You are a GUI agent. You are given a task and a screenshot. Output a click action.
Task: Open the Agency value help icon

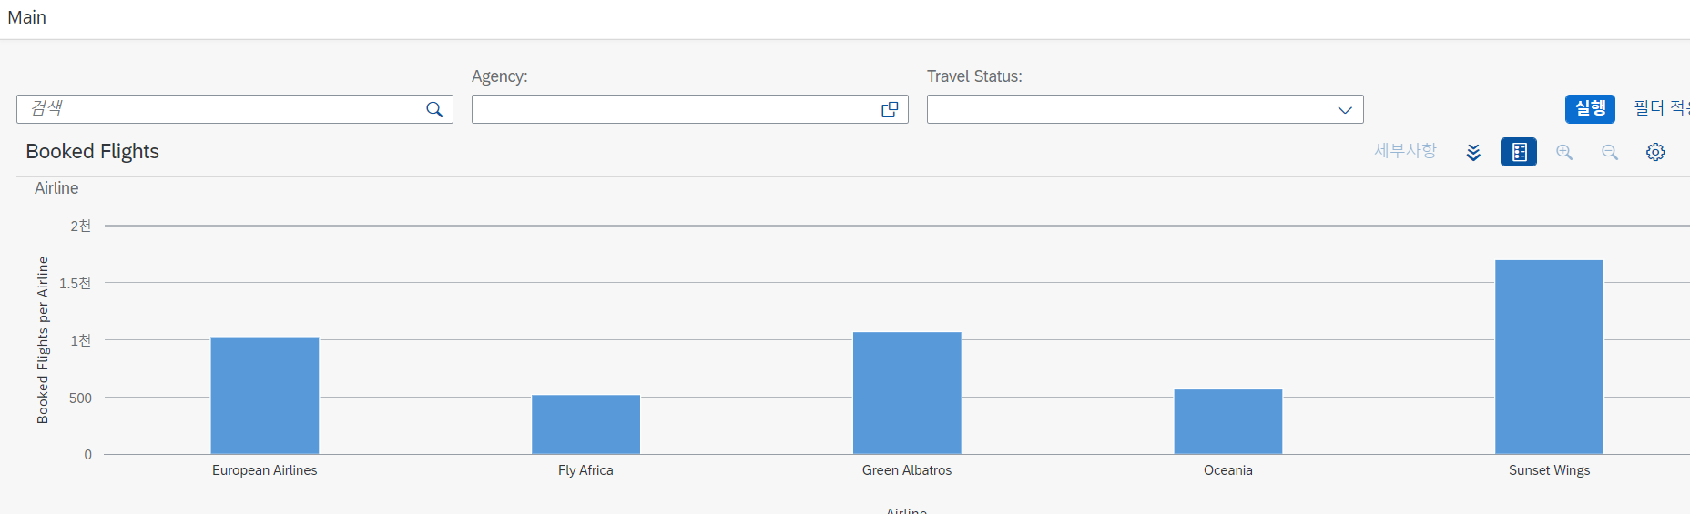coord(890,109)
